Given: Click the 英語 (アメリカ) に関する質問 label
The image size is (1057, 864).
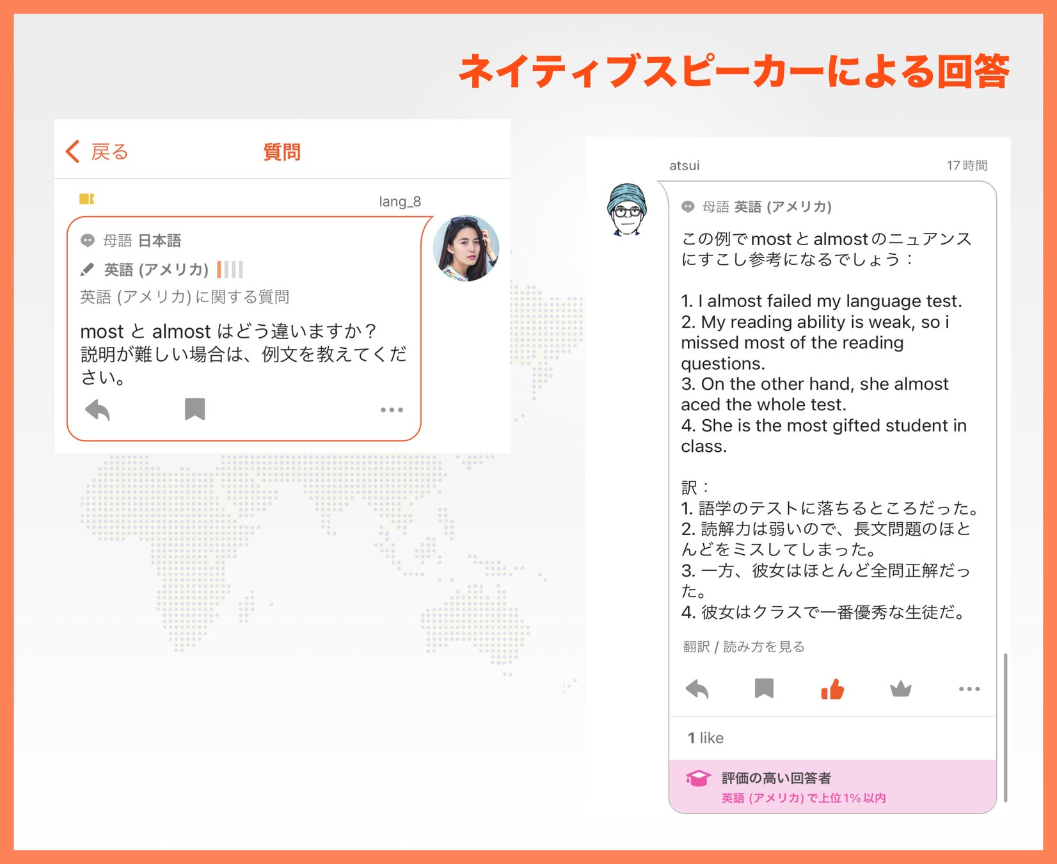Looking at the screenshot, I should click(185, 297).
